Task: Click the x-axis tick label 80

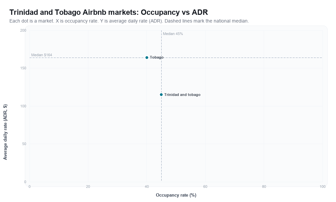Action: [264, 187]
